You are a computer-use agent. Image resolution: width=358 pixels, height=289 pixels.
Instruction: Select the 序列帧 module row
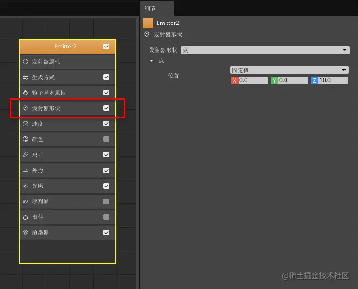tap(67, 202)
